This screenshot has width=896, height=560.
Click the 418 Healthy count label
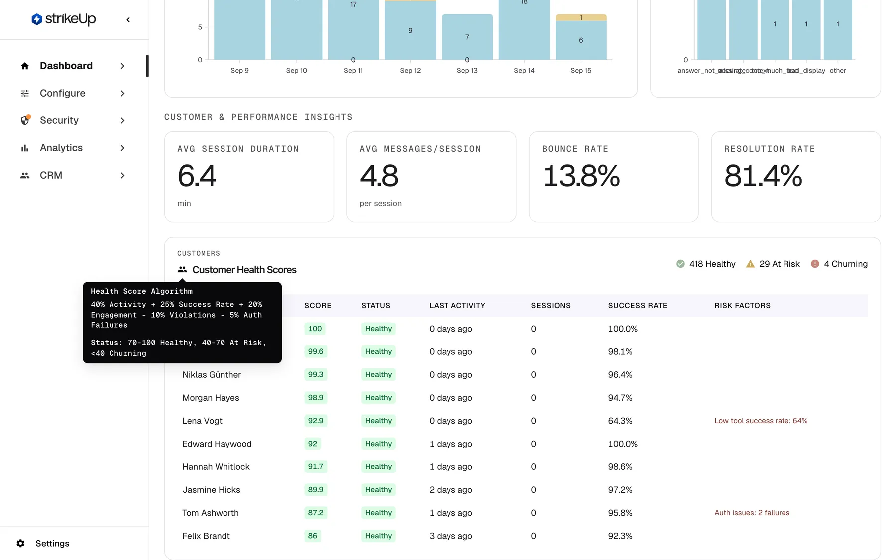(712, 264)
